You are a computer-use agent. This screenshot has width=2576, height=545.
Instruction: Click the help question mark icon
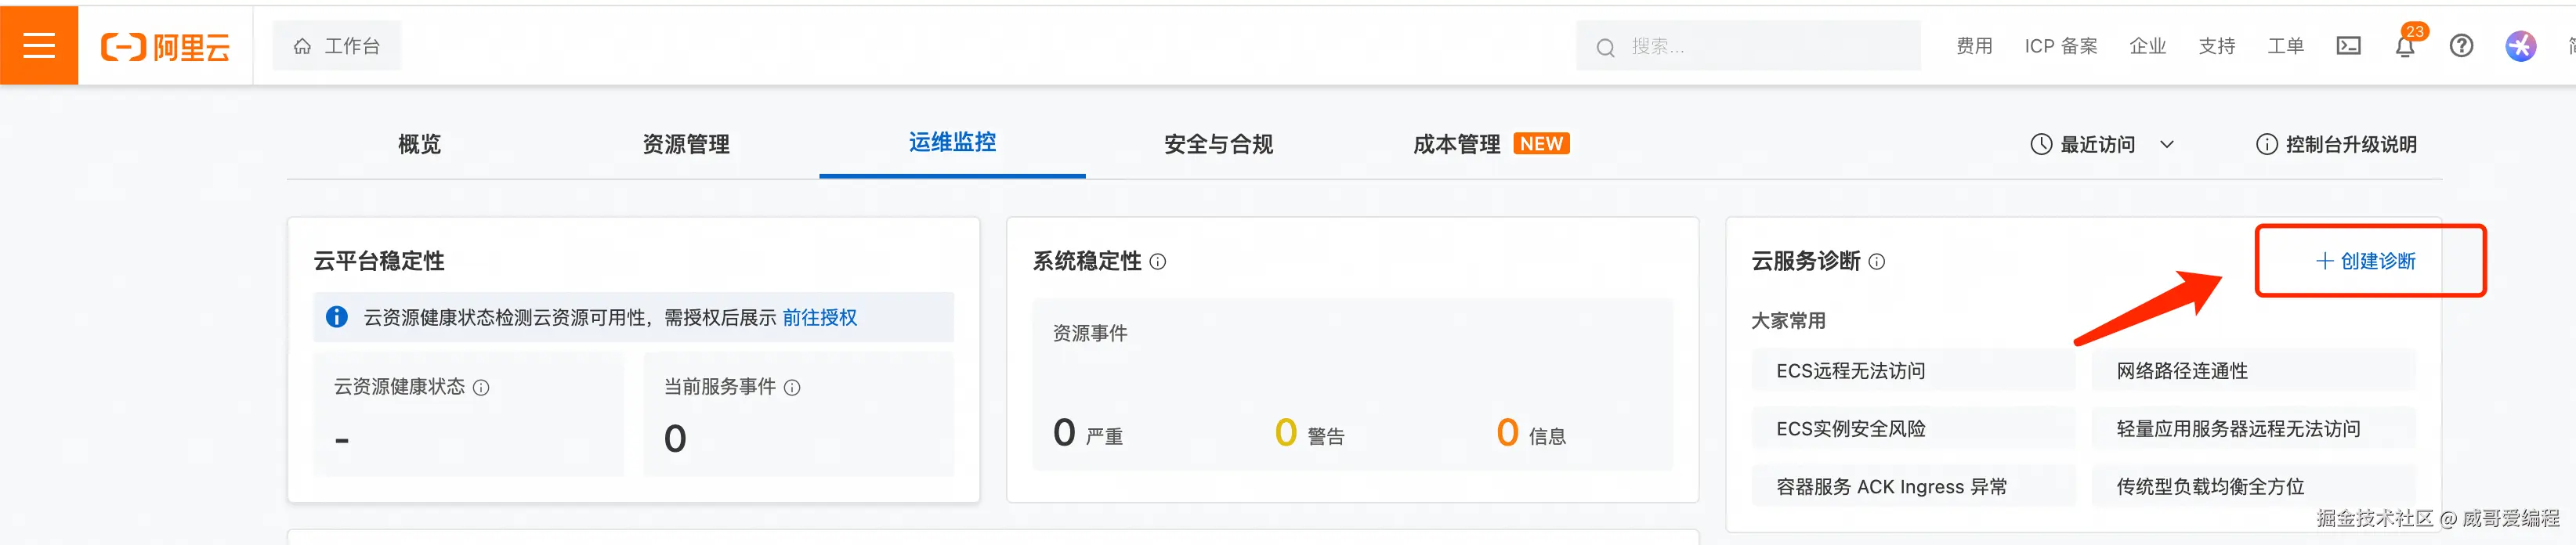point(2461,46)
